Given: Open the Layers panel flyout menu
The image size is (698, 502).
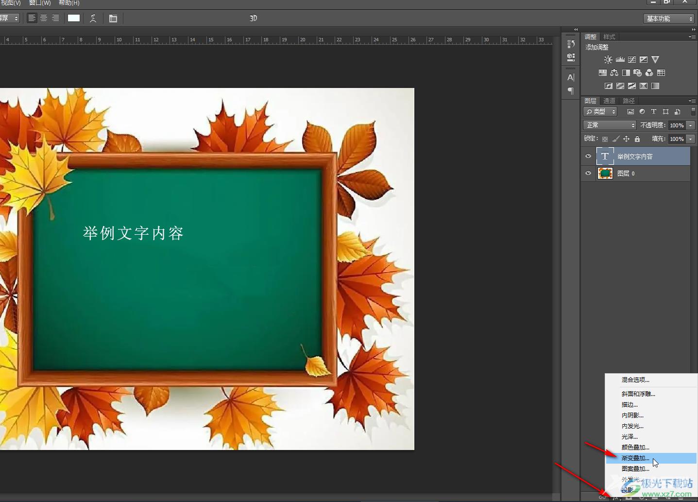Looking at the screenshot, I should point(692,101).
